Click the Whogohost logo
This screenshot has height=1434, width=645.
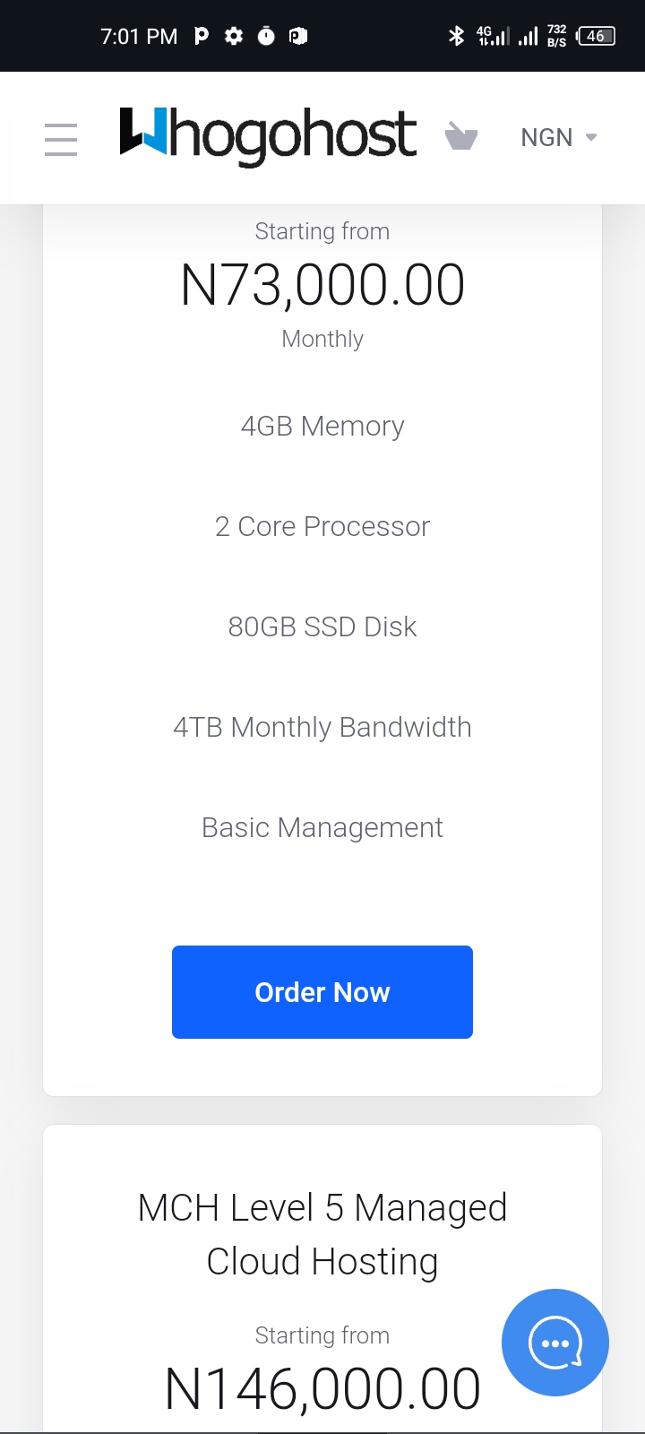click(268, 137)
